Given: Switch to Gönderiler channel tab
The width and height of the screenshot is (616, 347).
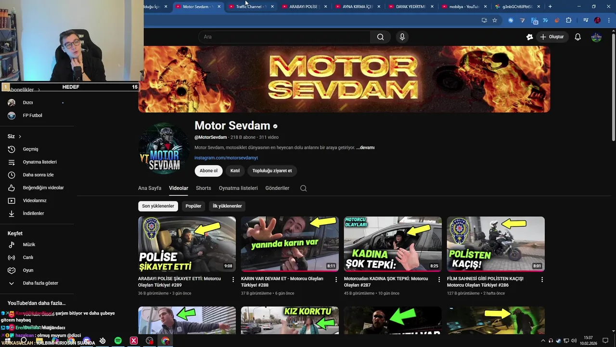Looking at the screenshot, I should pyautogui.click(x=277, y=188).
